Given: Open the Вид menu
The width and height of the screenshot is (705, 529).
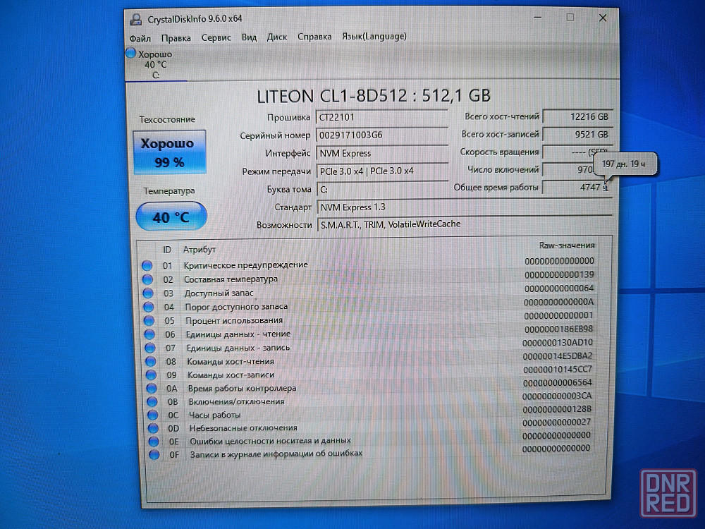Looking at the screenshot, I should (x=249, y=37).
